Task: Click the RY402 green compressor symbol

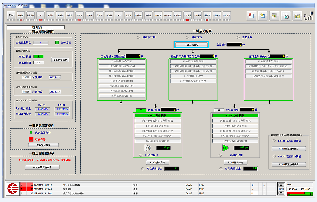Action: tap(226, 148)
